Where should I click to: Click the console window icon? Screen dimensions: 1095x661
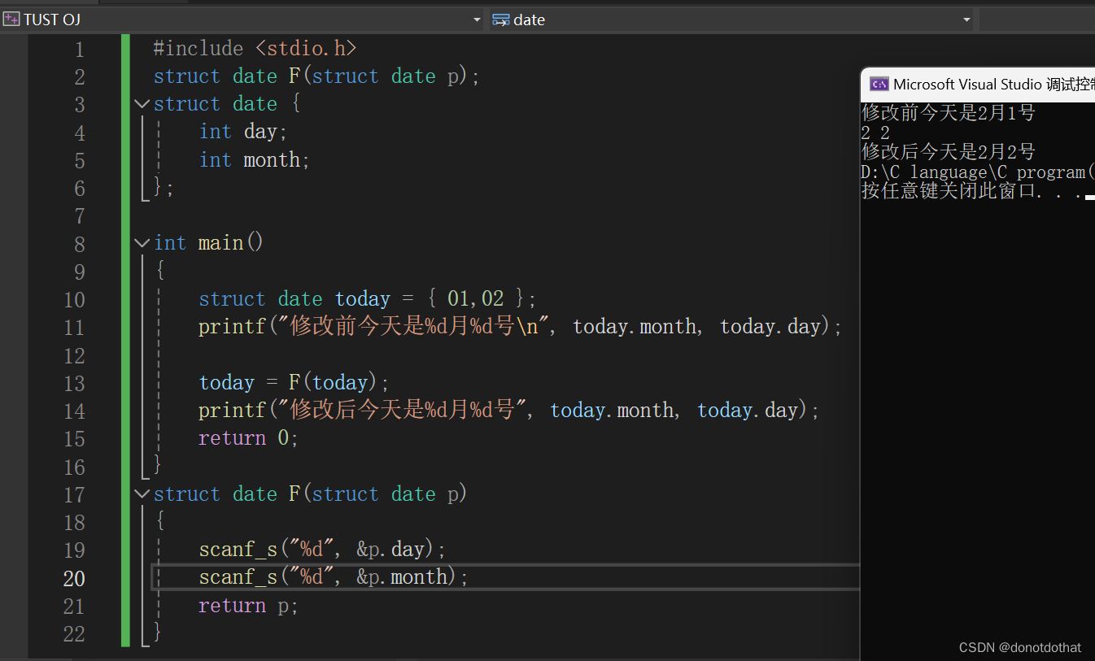tap(879, 84)
